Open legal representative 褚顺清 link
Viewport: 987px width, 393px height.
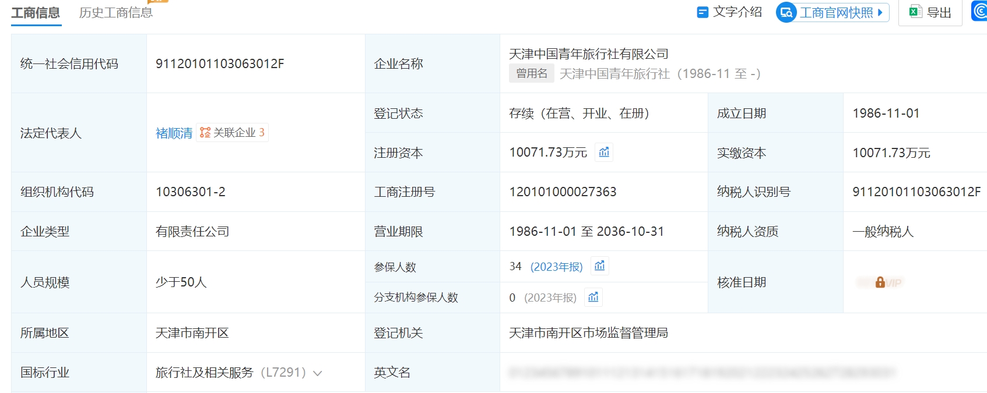(174, 133)
